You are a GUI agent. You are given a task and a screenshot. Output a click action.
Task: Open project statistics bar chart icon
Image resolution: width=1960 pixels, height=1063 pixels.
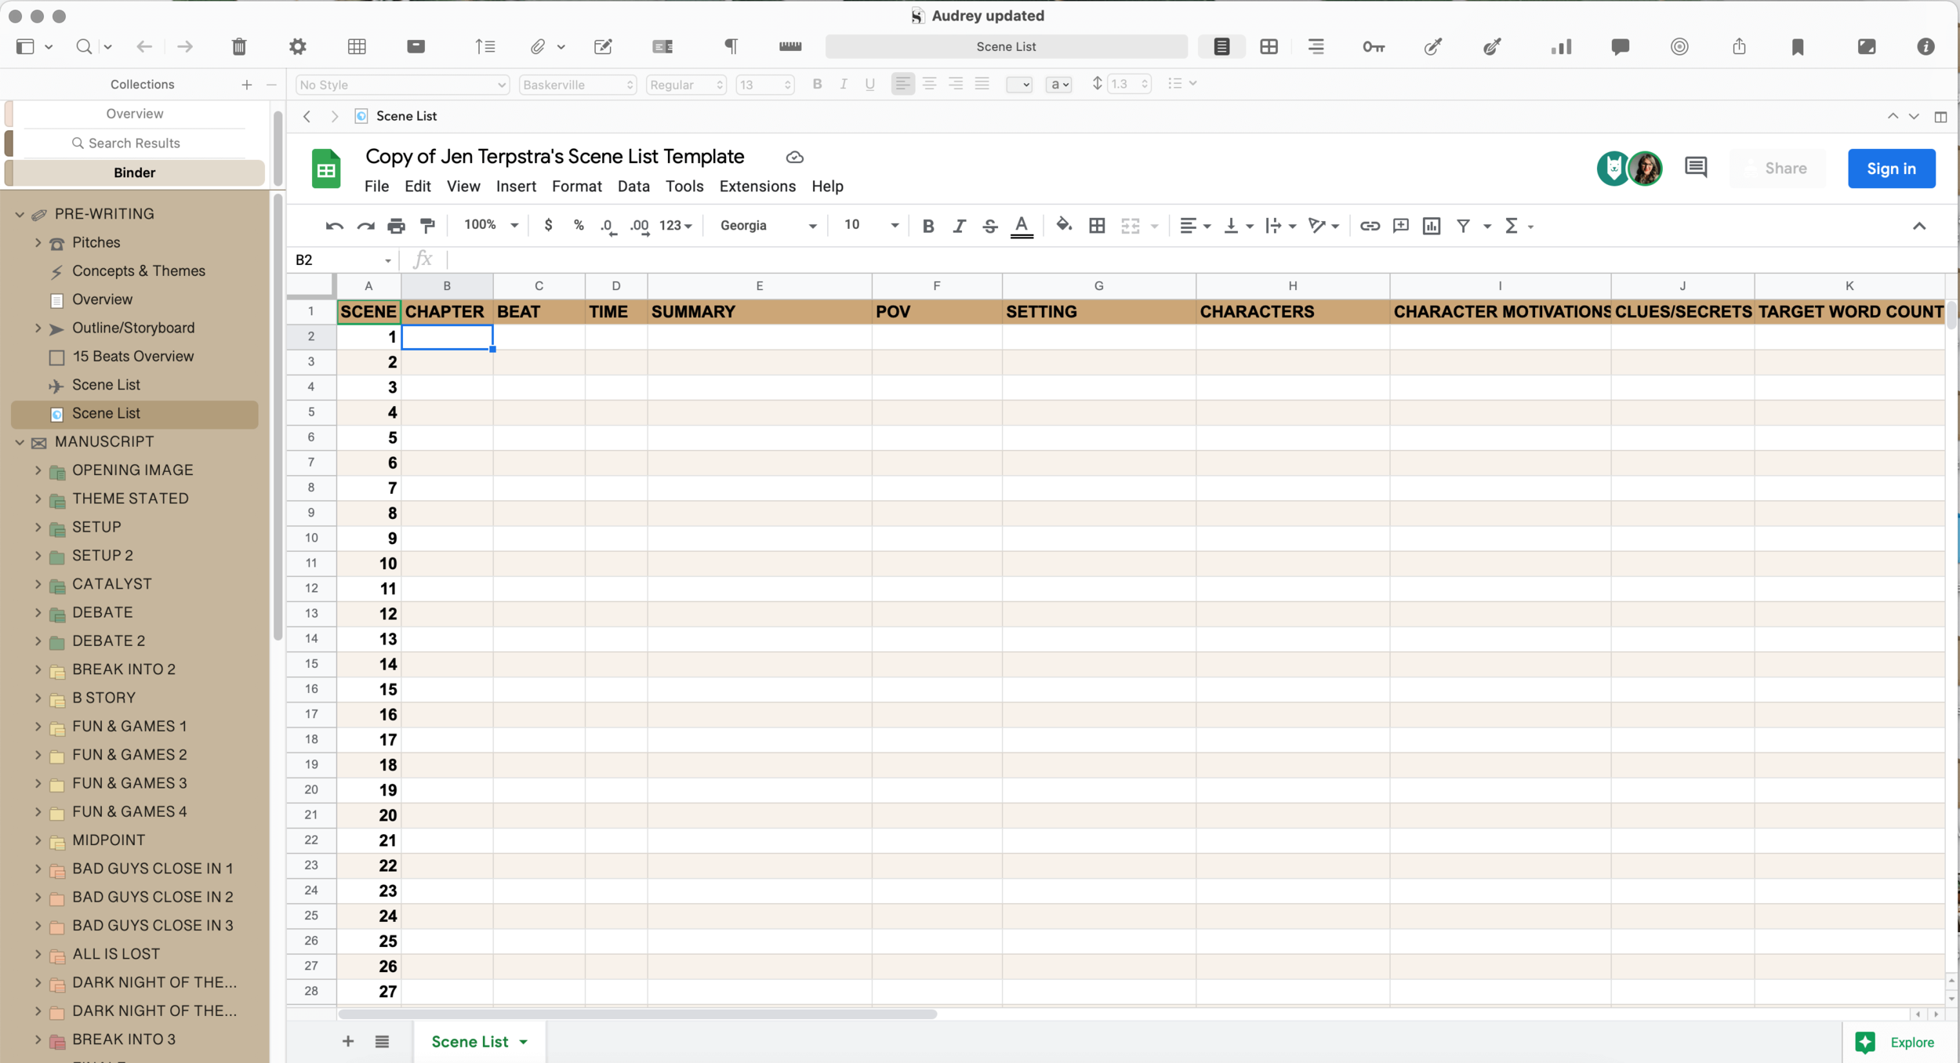[x=1560, y=47]
